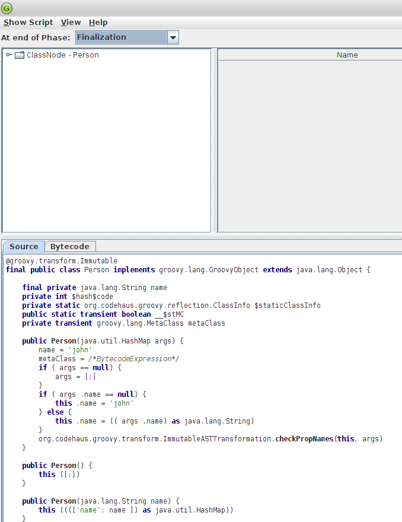Click the '} else {' line
Image resolution: width=402 pixels, height=522 pixels.
tap(55, 412)
